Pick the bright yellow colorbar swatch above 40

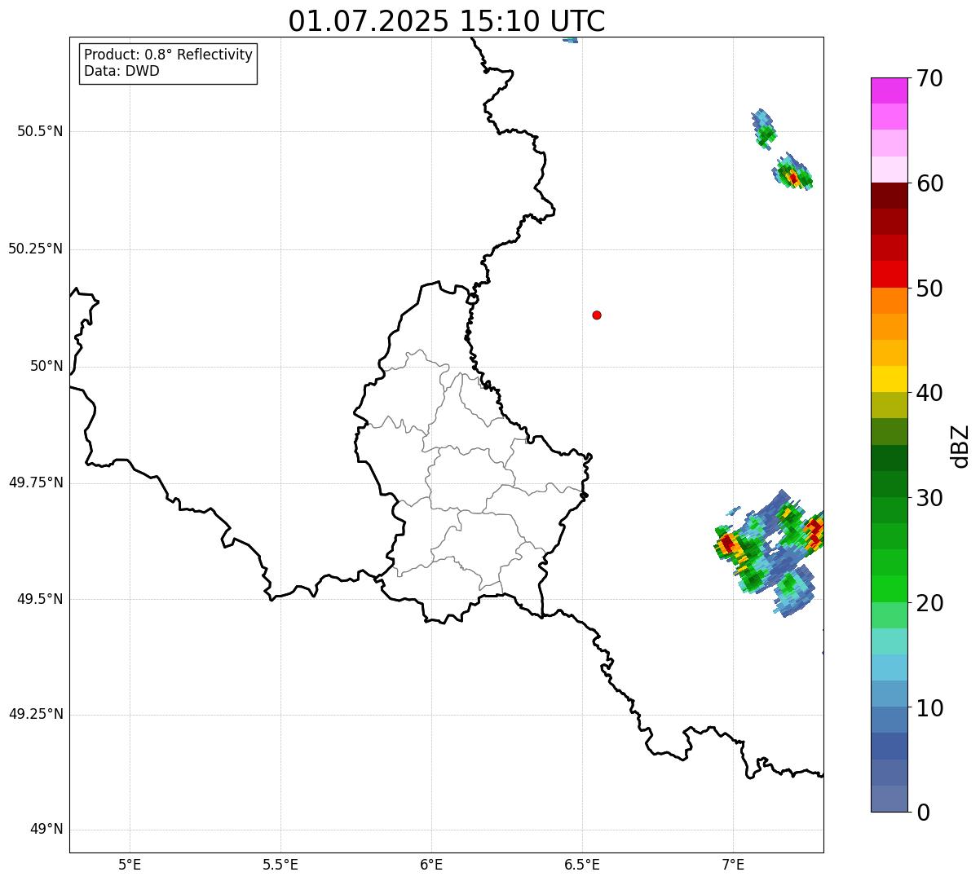(x=889, y=379)
